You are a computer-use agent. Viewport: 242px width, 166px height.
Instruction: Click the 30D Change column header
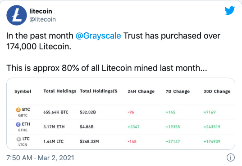(x=217, y=92)
